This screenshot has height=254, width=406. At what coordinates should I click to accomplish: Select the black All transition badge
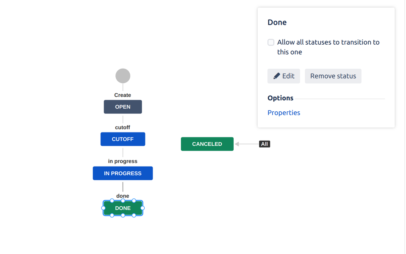pyautogui.click(x=264, y=144)
